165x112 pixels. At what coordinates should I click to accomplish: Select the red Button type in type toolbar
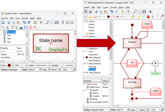point(95,17)
